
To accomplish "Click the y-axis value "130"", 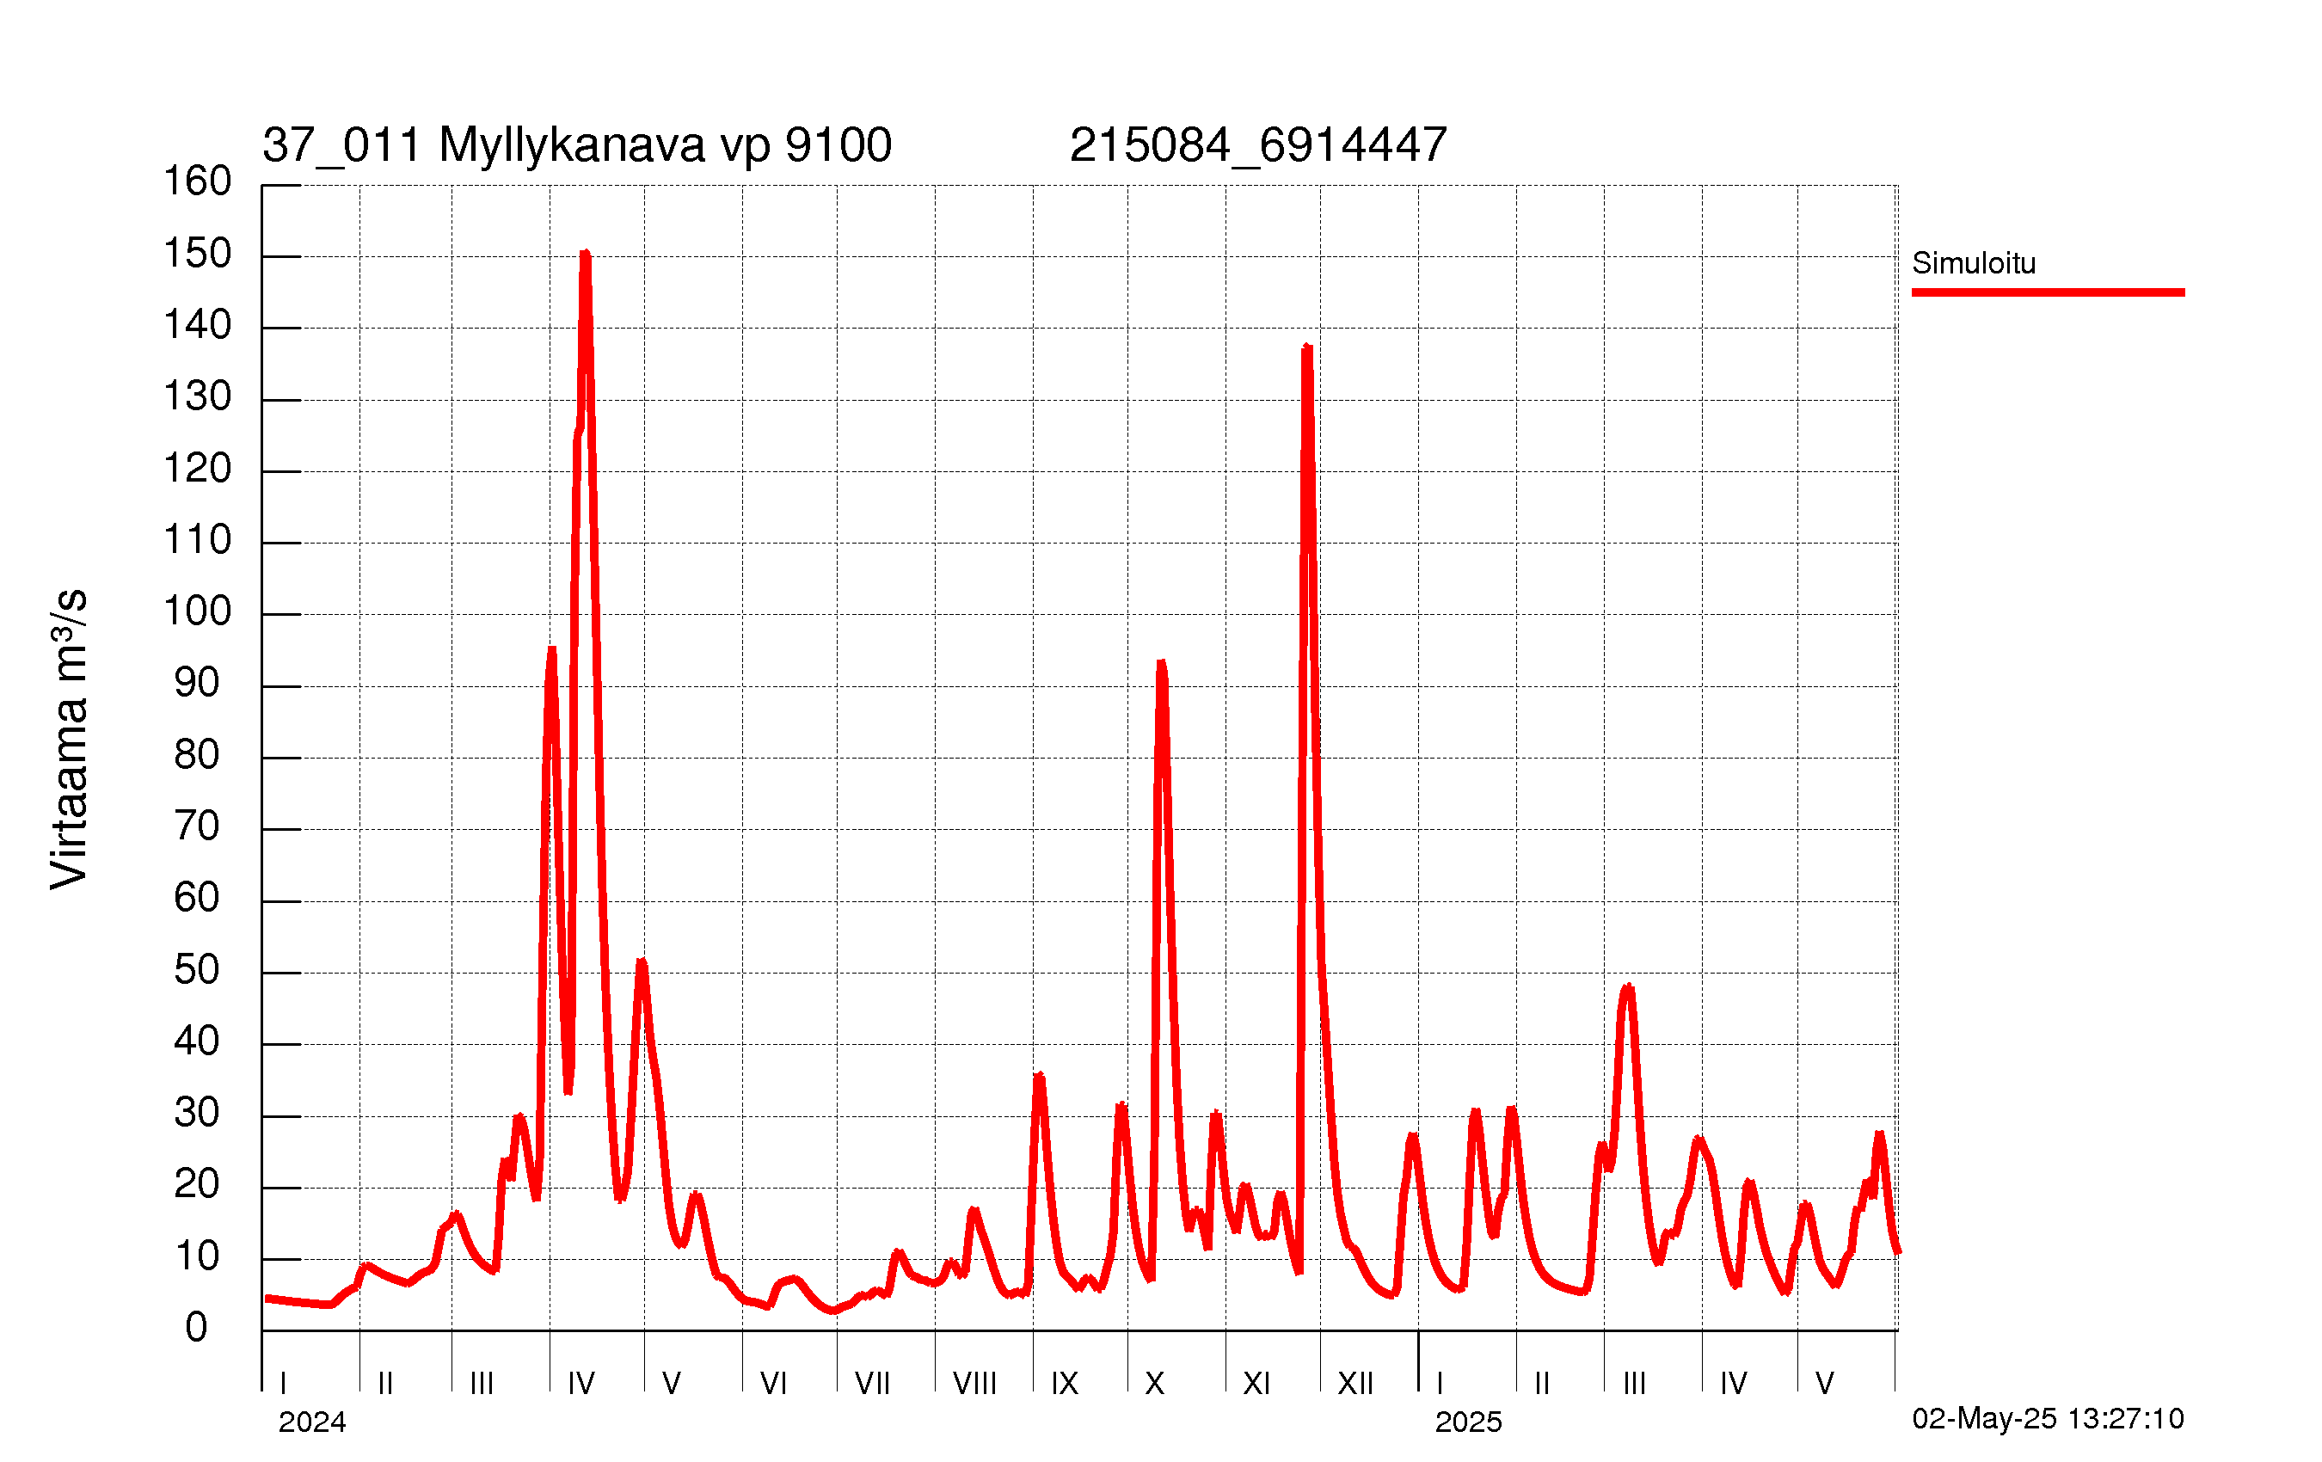I will (197, 396).
